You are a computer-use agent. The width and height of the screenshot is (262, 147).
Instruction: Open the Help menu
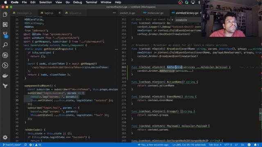[x=118, y=2]
